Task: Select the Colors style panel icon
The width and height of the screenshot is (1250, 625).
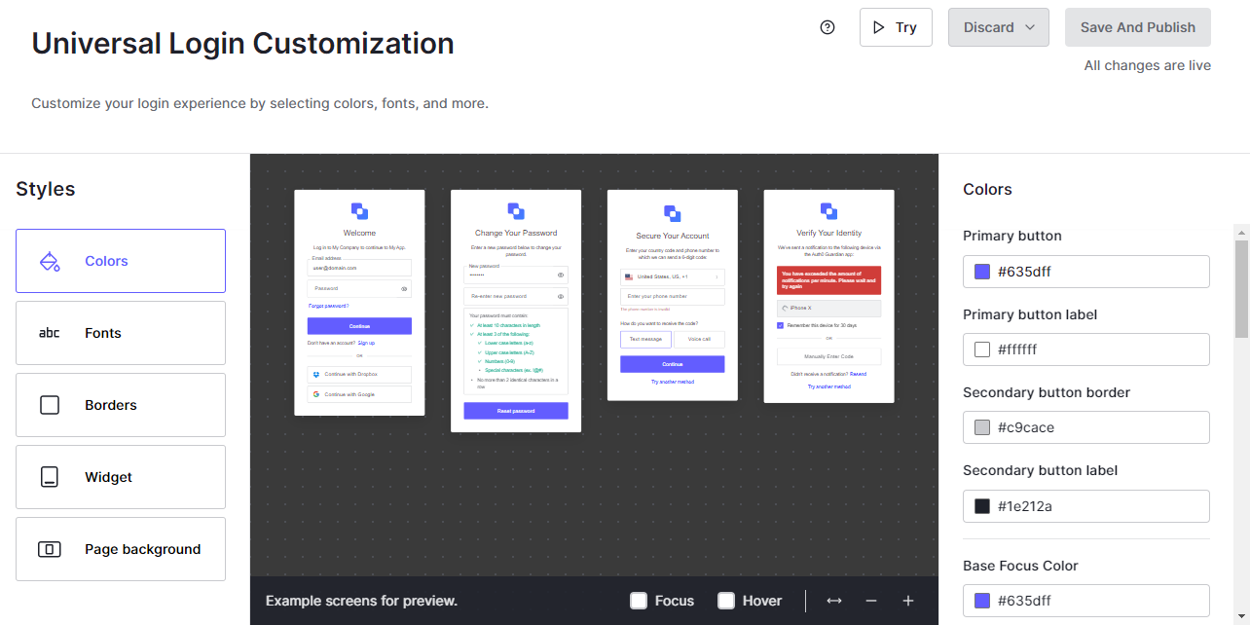Action: point(50,261)
